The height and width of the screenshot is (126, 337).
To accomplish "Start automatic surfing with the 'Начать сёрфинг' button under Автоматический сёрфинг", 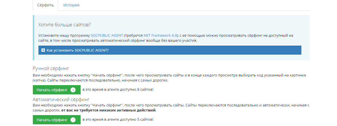I will tap(57, 120).
